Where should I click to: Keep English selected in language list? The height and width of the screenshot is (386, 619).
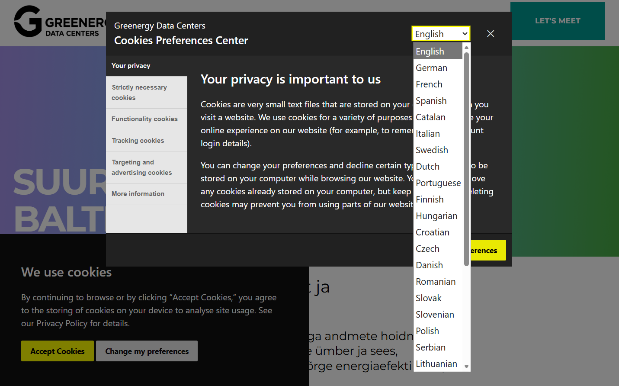point(438,51)
